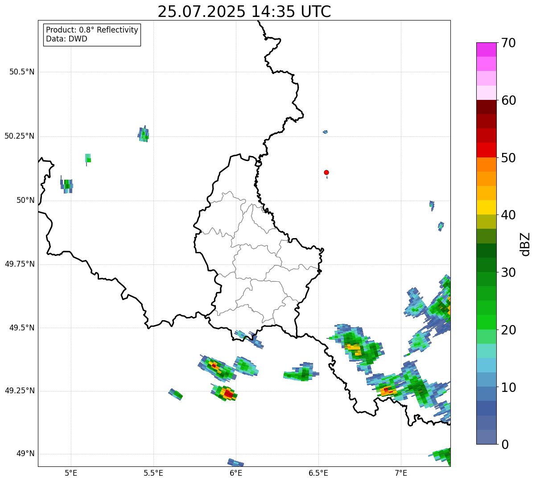Click the latitude label '50°N'
Viewport: 536px width, 482px height.
[x=25, y=200]
